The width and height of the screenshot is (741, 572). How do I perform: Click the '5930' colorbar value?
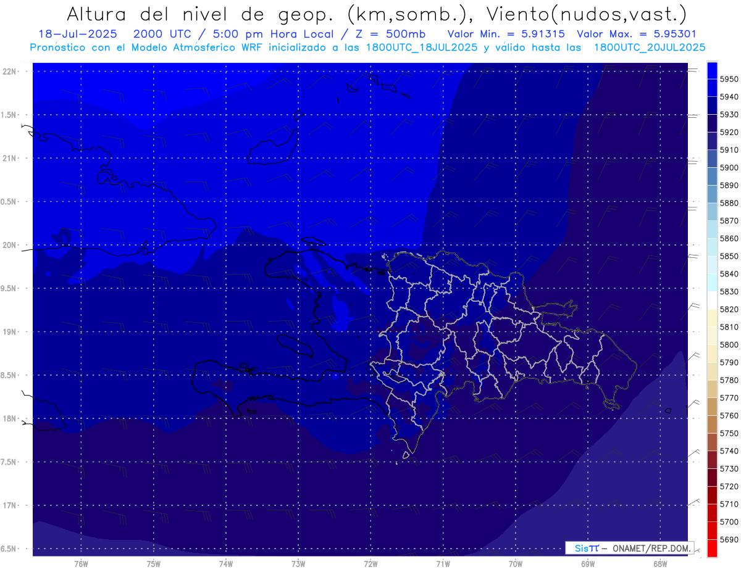tap(729, 115)
